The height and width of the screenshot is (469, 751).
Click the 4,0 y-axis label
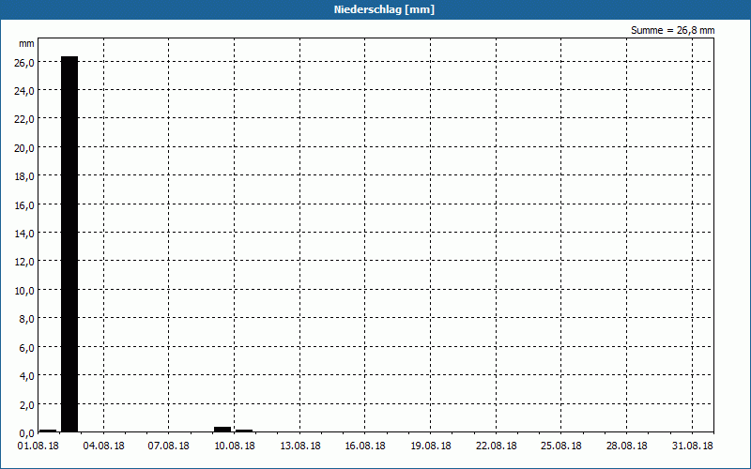point(26,376)
